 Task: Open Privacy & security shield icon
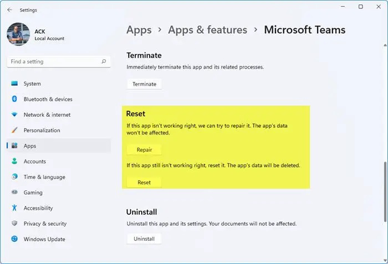click(x=14, y=224)
